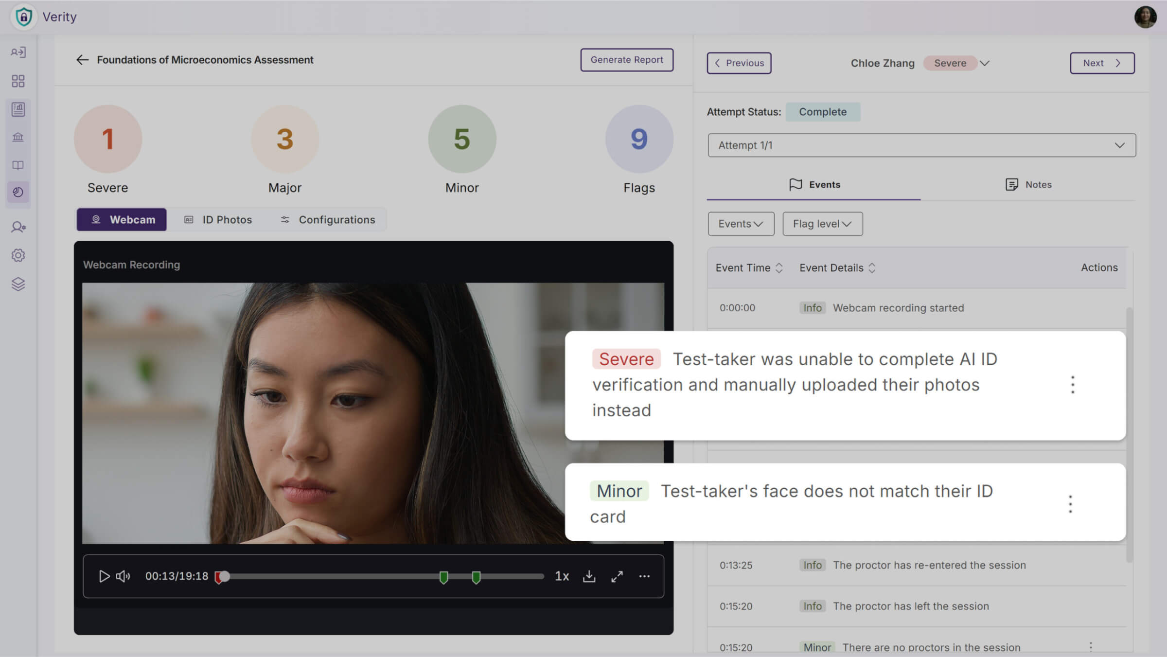
Task: Download the webcam recording
Action: [x=589, y=576]
